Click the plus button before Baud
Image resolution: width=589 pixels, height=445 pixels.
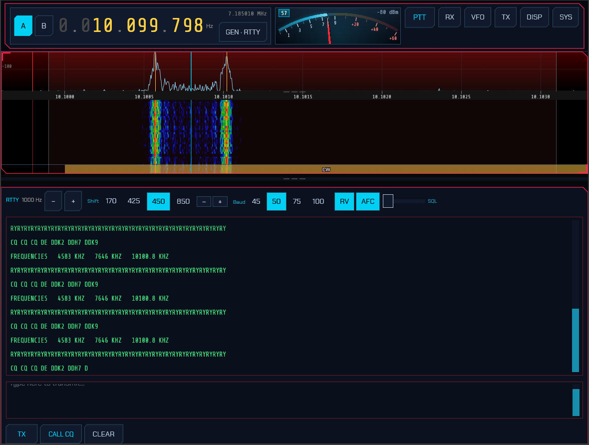(220, 202)
